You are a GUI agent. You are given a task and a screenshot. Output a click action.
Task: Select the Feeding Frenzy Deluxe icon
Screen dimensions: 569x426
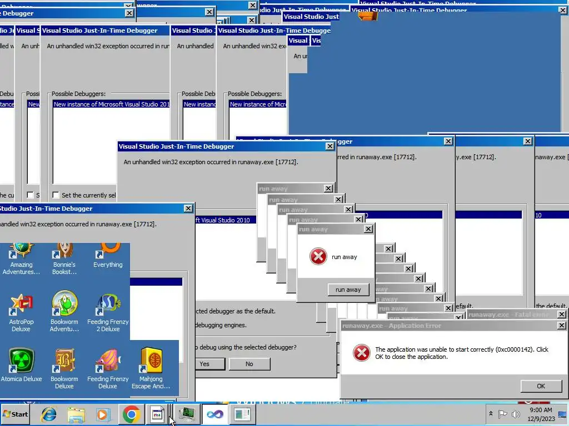108,369
